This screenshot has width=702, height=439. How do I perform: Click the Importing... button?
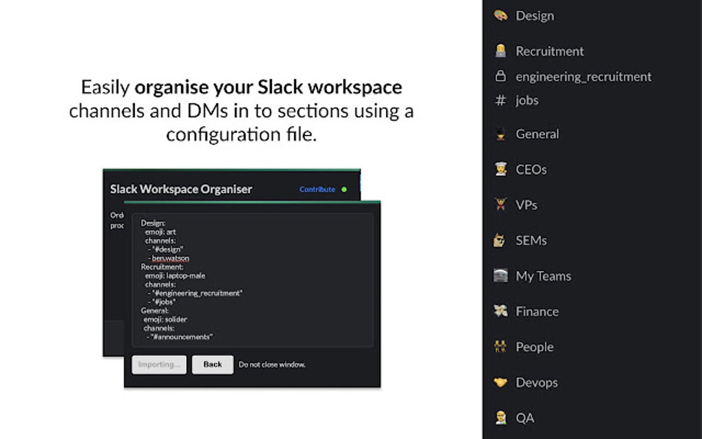(159, 365)
